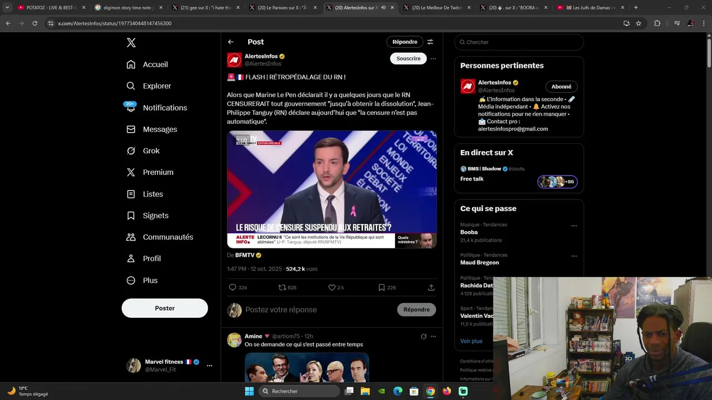Viewport: 712px width, 400px height.
Task: Open Communautés in the sidebar
Action: click(x=160, y=237)
